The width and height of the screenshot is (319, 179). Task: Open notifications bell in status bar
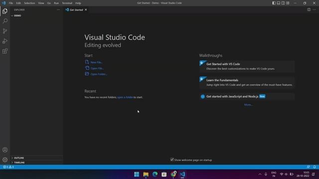[x=315, y=167]
